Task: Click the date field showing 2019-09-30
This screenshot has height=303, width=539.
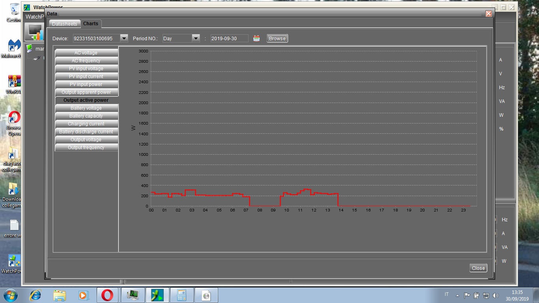Action: pos(229,38)
